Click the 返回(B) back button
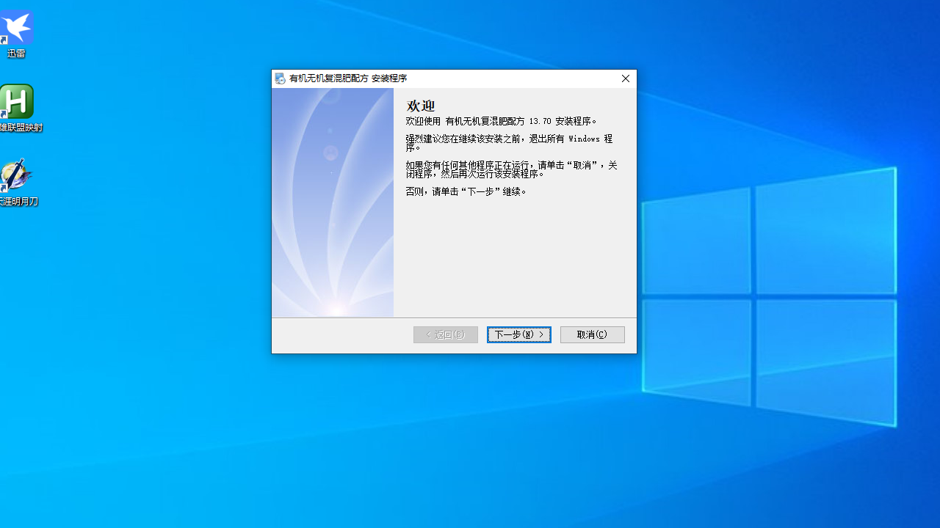 pos(446,334)
